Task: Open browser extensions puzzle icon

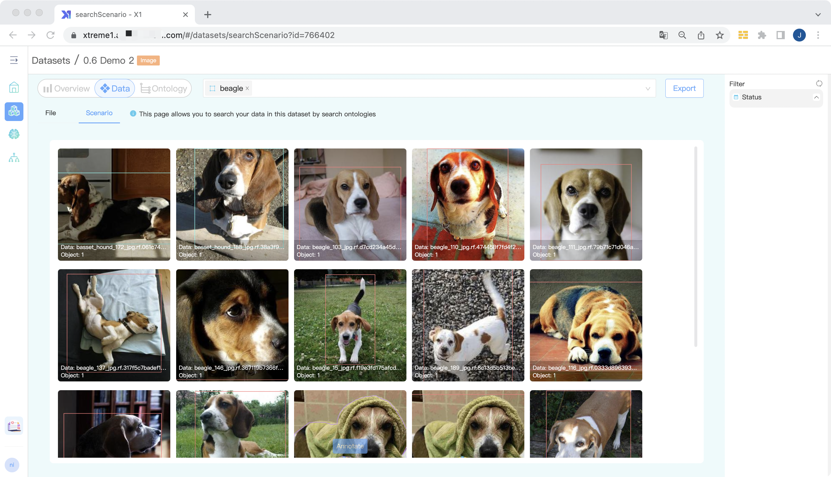Action: coord(762,35)
